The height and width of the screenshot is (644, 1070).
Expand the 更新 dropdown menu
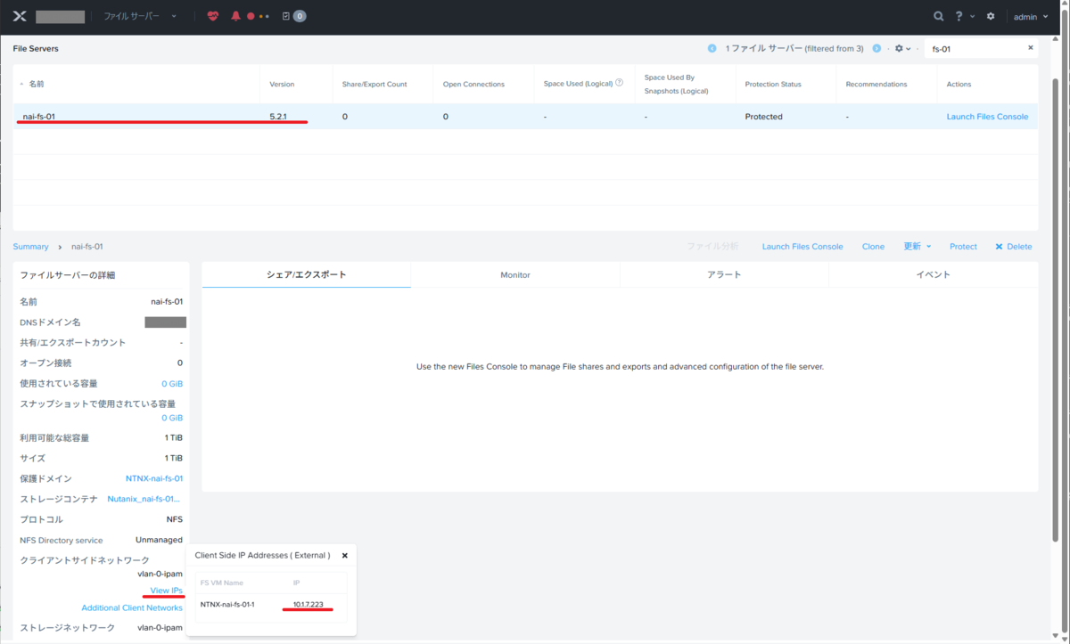(x=918, y=247)
